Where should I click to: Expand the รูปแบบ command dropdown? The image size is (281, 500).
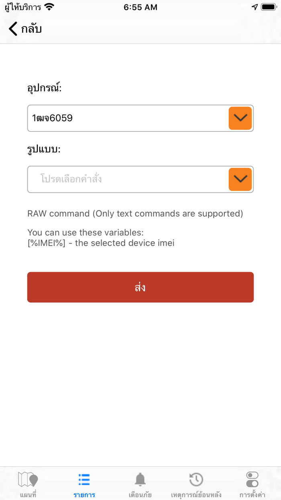pos(240,179)
